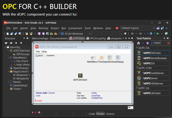Click the green Run arrow icon
This screenshot has width=172, height=118.
coord(158,34)
